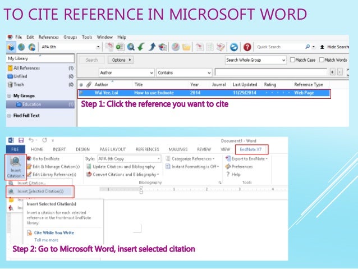Click Edit Library Reference(s)
The image size is (358, 269).
pyautogui.click(x=52, y=175)
